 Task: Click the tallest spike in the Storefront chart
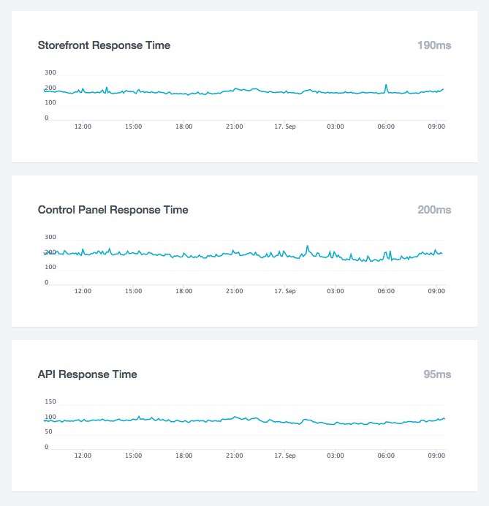coord(386,86)
